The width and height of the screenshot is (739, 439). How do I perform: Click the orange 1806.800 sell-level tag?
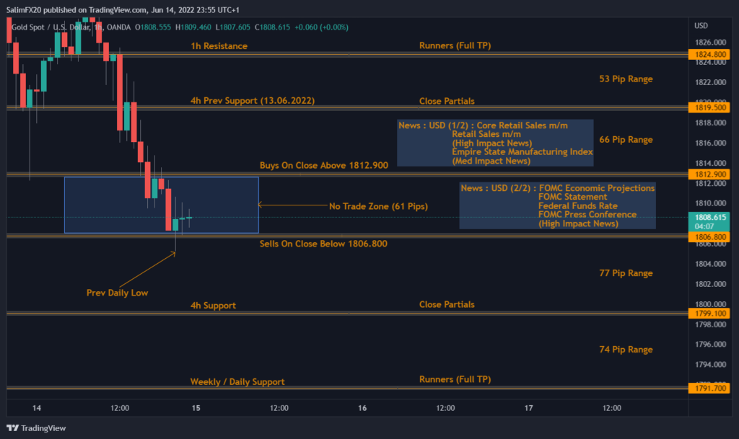(710, 236)
